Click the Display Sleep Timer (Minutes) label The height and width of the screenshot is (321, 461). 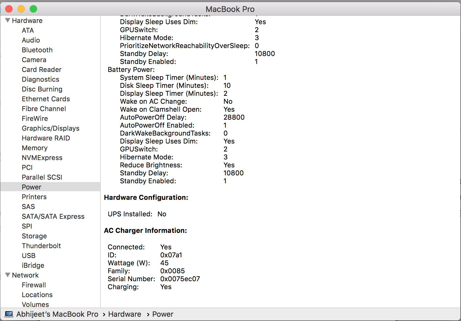(x=169, y=93)
